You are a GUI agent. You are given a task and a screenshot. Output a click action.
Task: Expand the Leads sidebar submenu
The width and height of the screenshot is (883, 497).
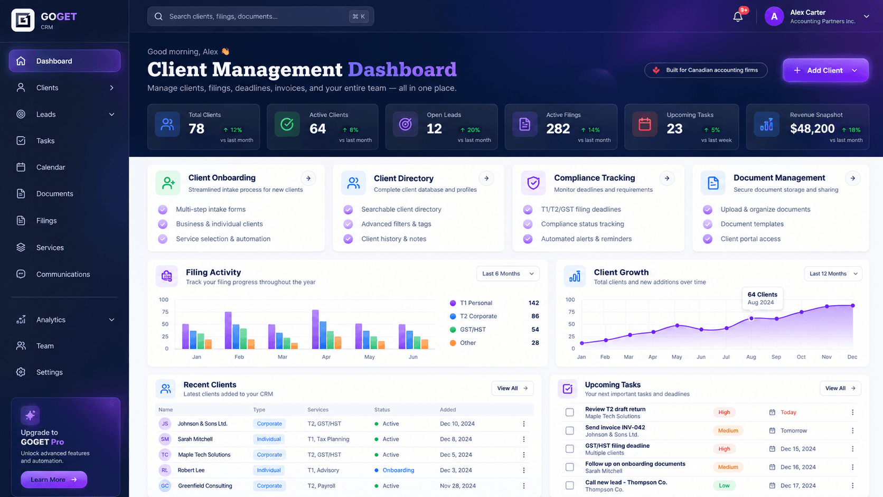click(x=111, y=115)
